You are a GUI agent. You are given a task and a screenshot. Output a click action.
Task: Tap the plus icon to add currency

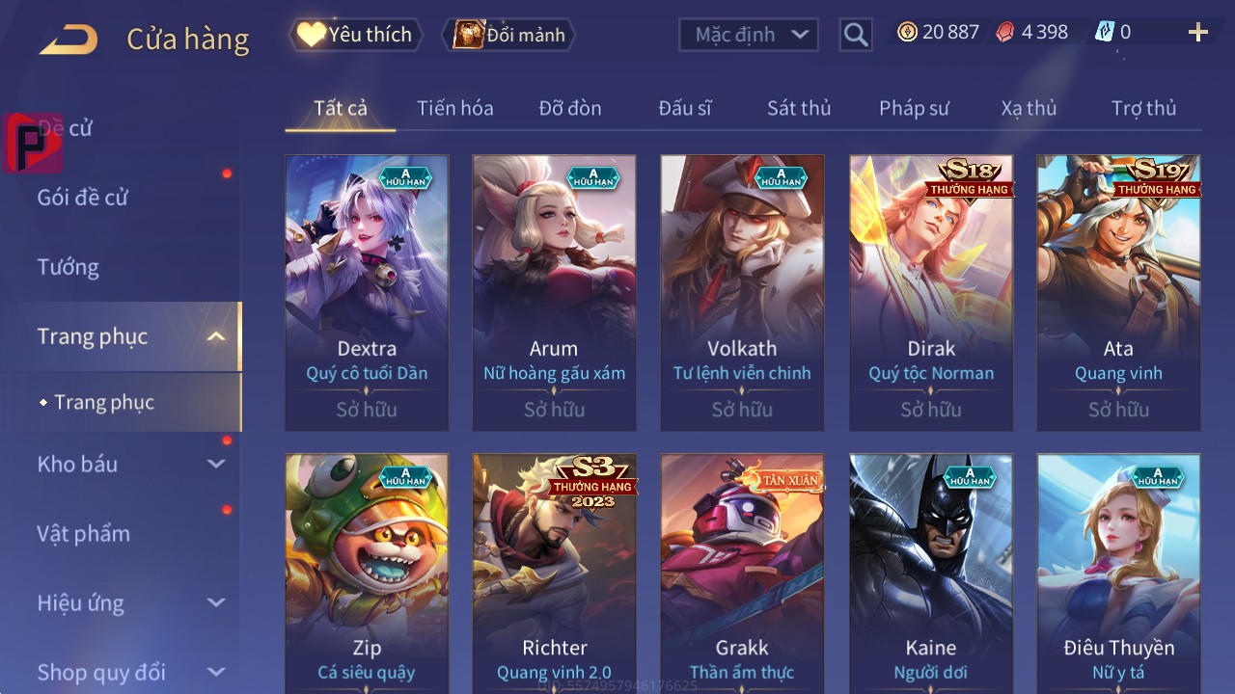point(1198,33)
